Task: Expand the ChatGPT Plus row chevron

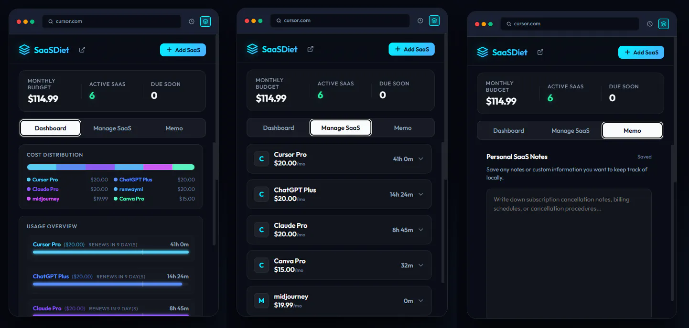Action: [421, 194]
